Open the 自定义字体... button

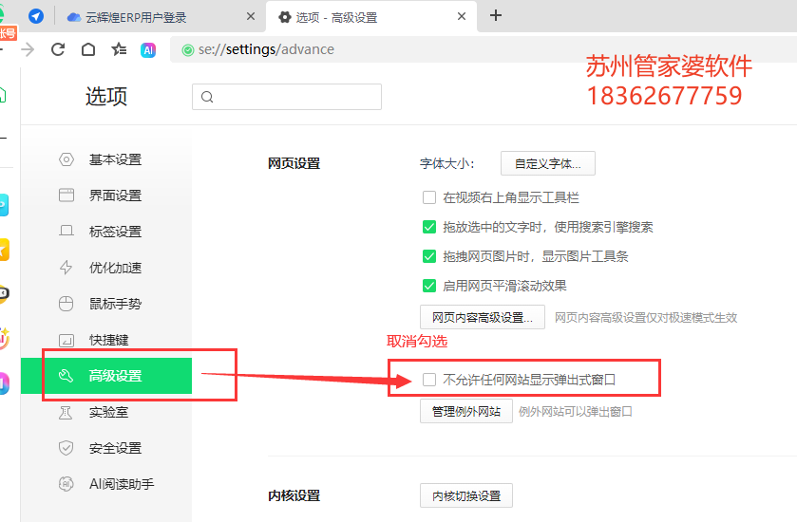coord(548,163)
